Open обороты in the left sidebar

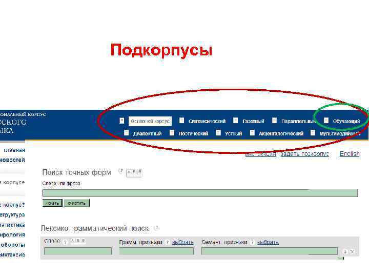point(12,245)
